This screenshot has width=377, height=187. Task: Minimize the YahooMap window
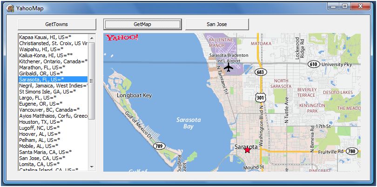(333, 7)
